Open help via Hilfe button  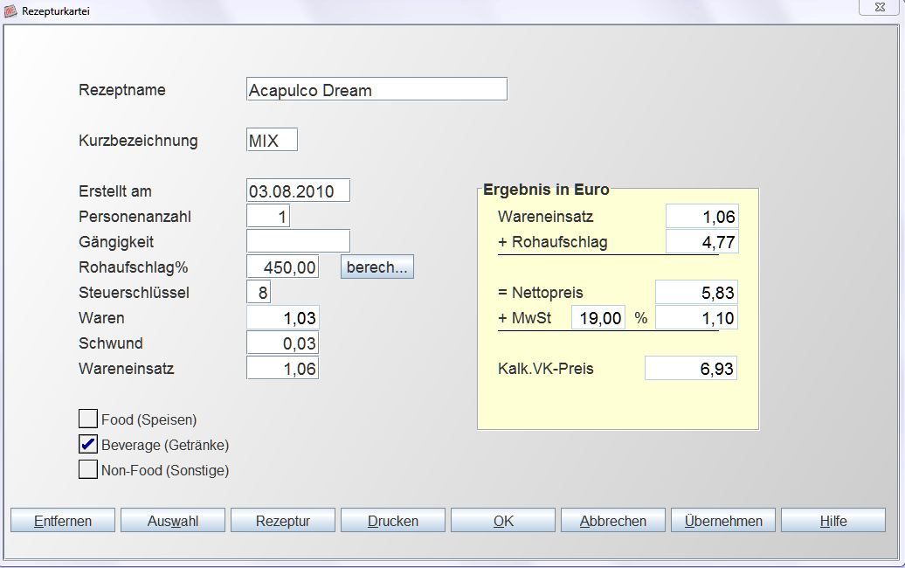pyautogui.click(x=833, y=521)
